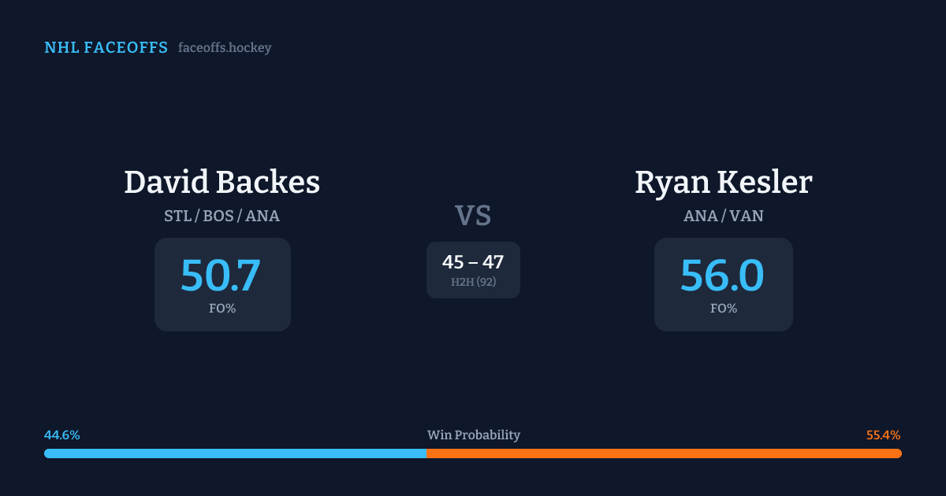Select the Ryan Kesler player name
Image resolution: width=946 pixels, height=496 pixels.
pyautogui.click(x=723, y=183)
